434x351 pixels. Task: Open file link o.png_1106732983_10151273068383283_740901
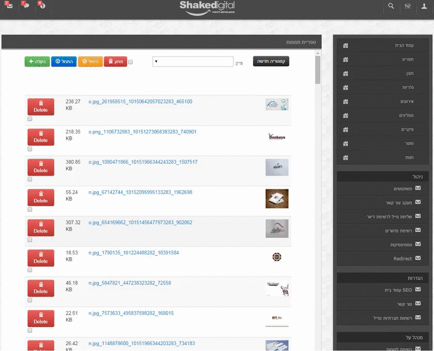point(142,132)
